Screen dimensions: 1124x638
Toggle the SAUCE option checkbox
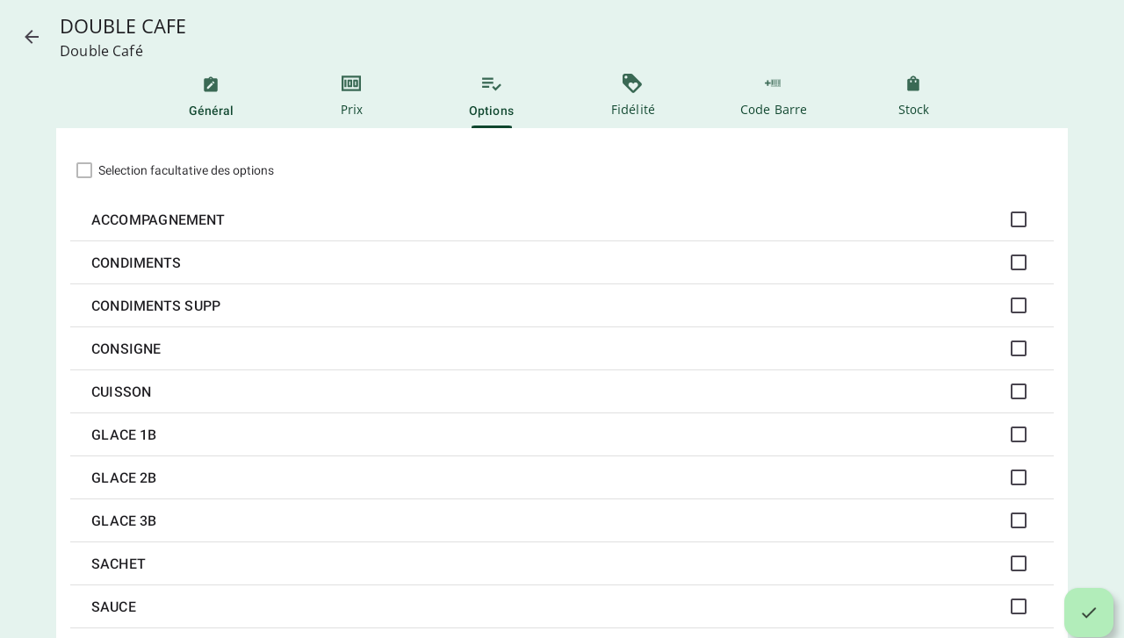tap(1019, 606)
